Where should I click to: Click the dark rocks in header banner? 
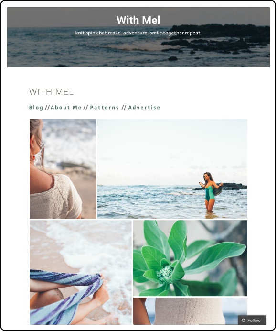tap(216, 39)
